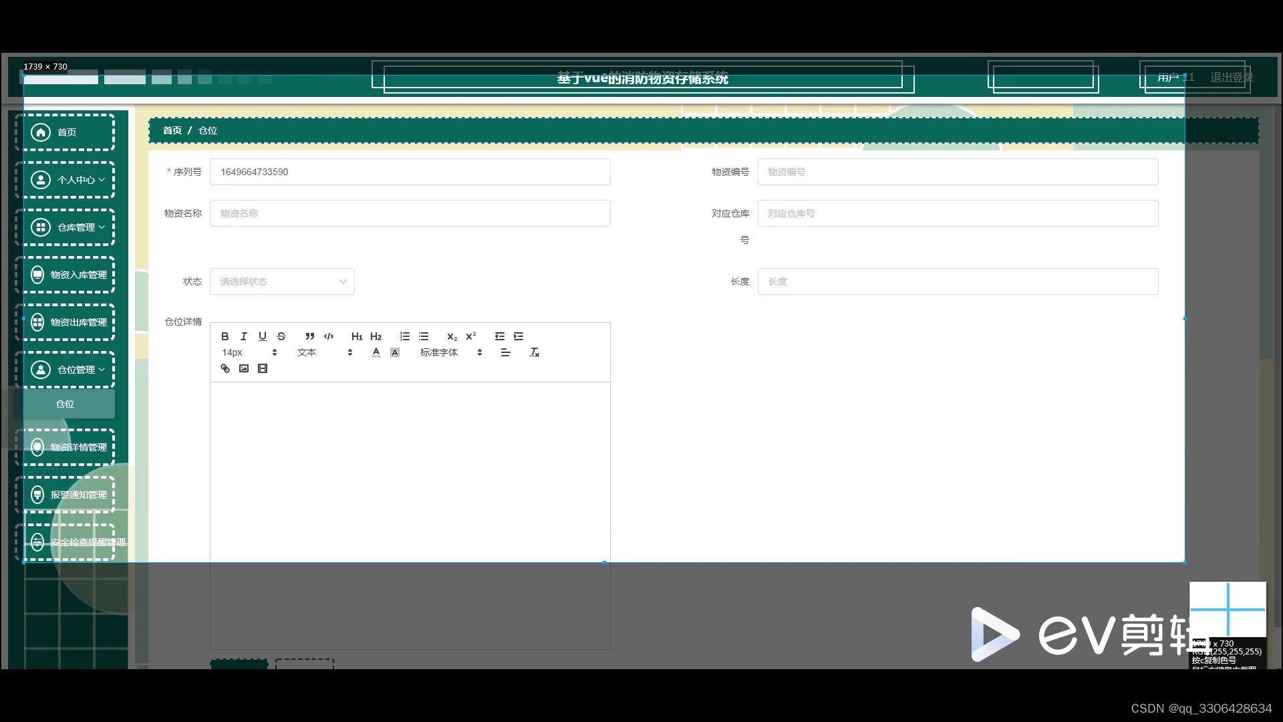Apply Heading 2 style
This screenshot has width=1283, height=722.
click(x=376, y=336)
